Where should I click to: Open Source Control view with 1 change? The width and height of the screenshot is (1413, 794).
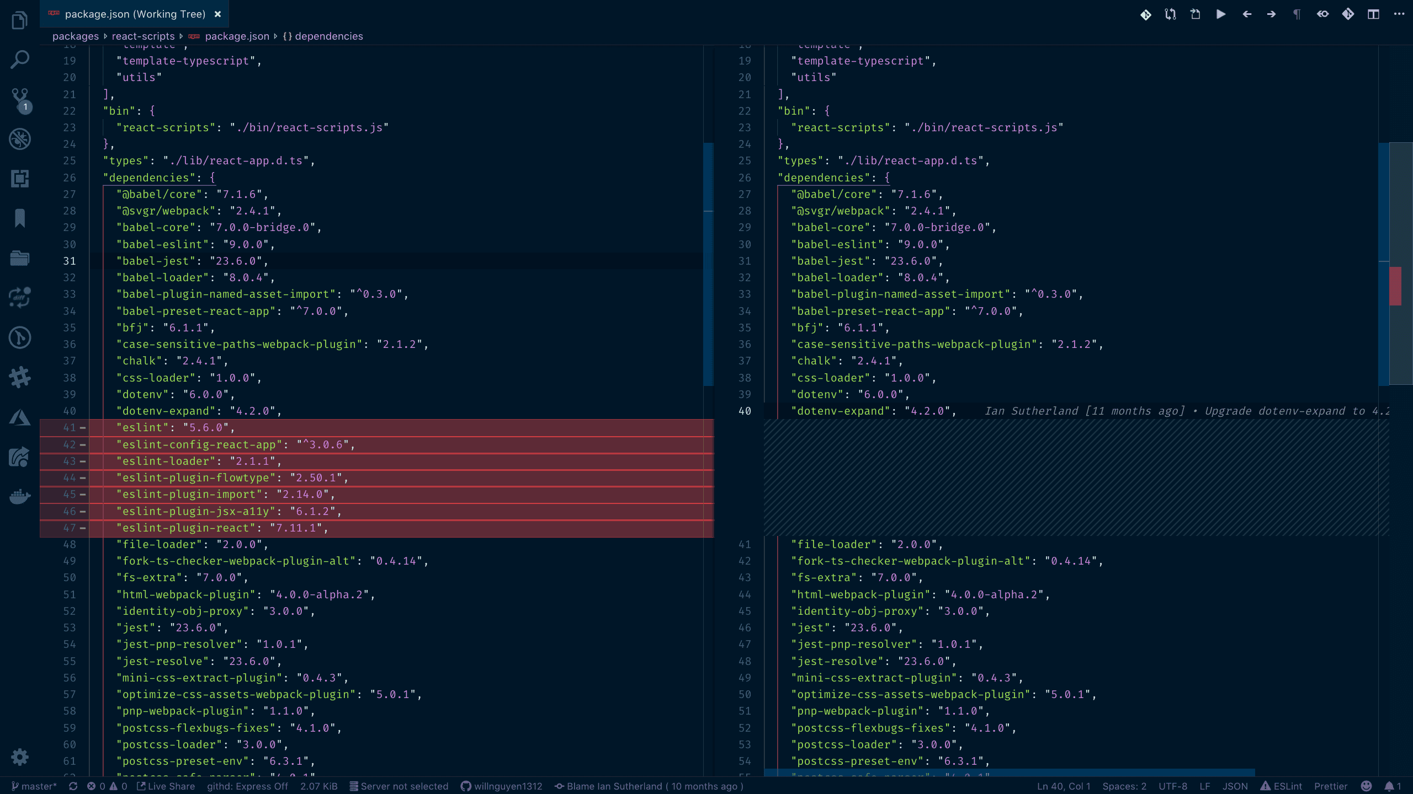coord(20,100)
